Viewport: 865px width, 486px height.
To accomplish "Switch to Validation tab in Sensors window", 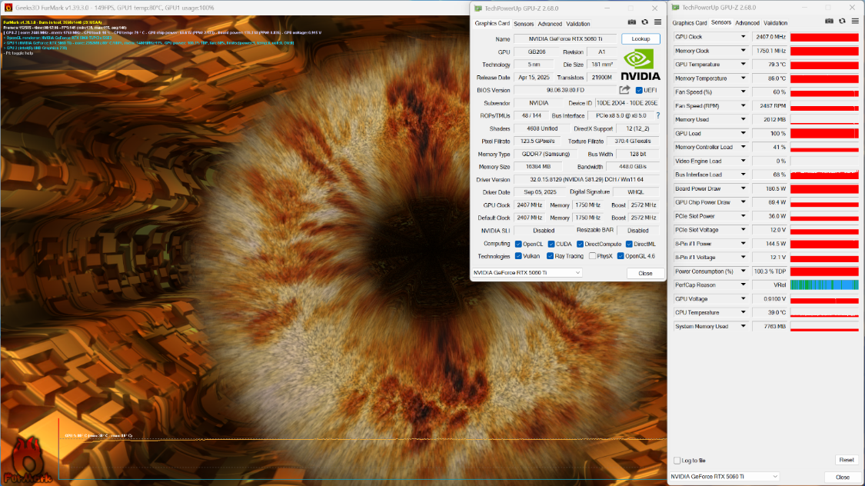I will pyautogui.click(x=776, y=23).
